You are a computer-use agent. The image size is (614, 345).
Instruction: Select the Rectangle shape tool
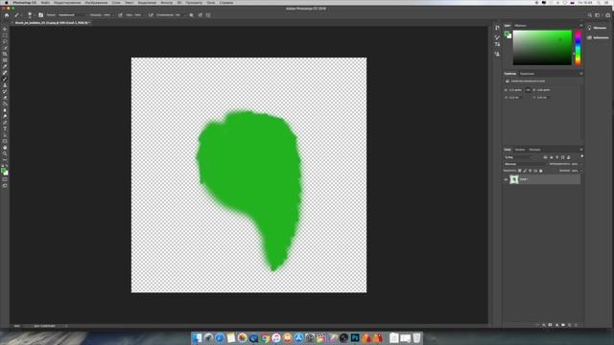coord(5,141)
